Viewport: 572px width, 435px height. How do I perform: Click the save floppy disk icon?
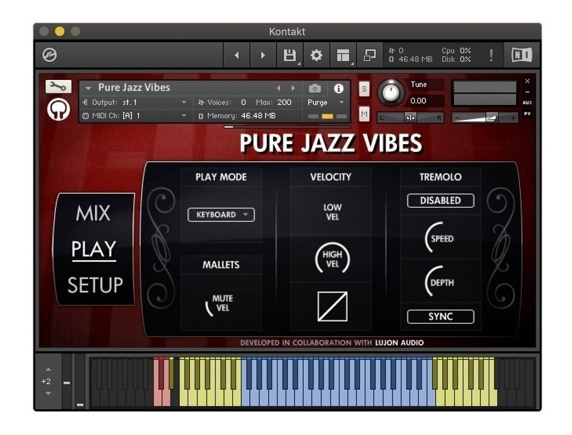(x=290, y=55)
